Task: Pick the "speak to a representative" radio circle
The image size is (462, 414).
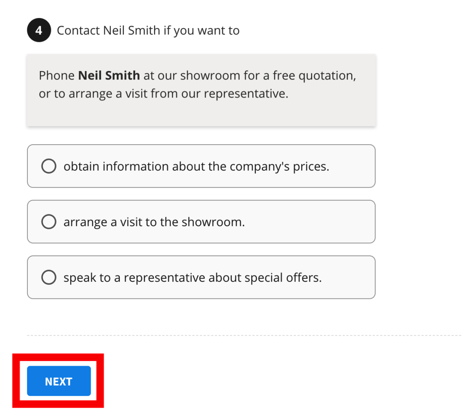Action: click(x=49, y=278)
